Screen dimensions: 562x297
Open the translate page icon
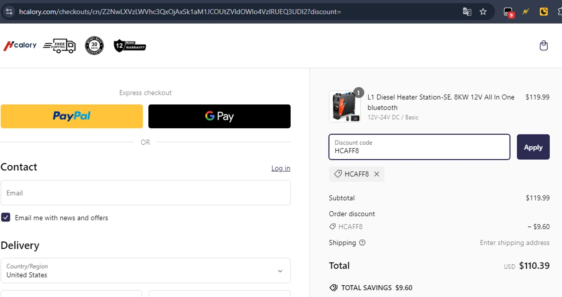pos(467,12)
